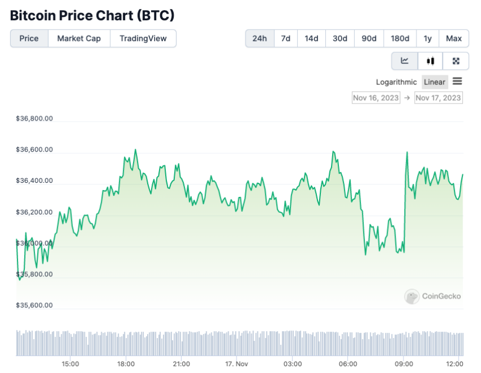
Task: Open the chart hamburger menu
Action: pos(457,82)
